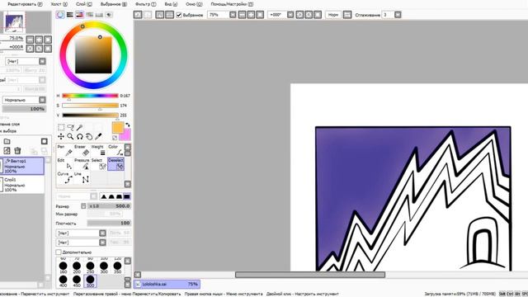Choose the vector Curve tool
The width and height of the screenshot is (528, 297).
click(65, 177)
